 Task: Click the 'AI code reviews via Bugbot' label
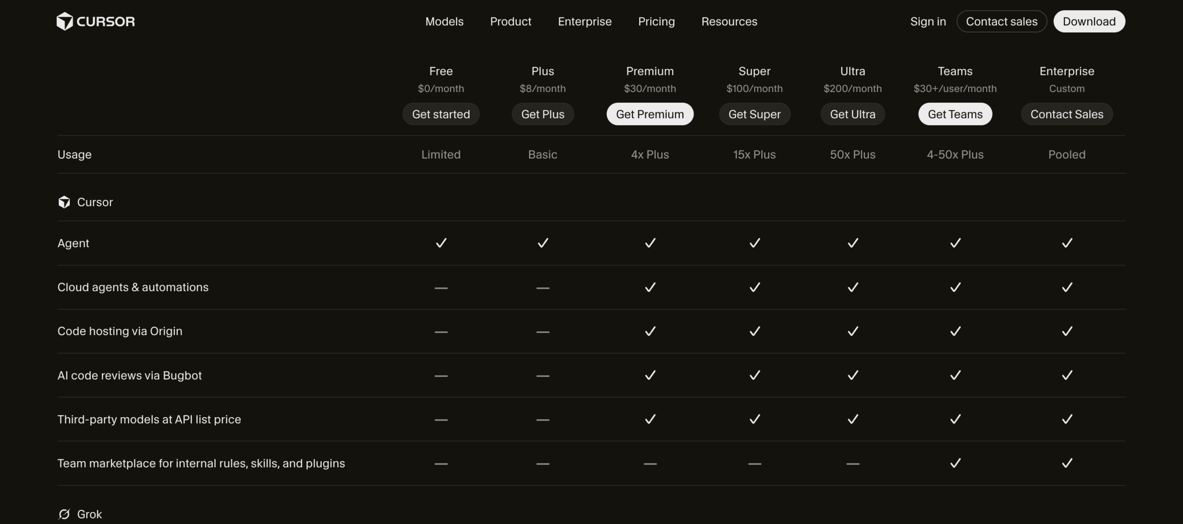pos(129,375)
